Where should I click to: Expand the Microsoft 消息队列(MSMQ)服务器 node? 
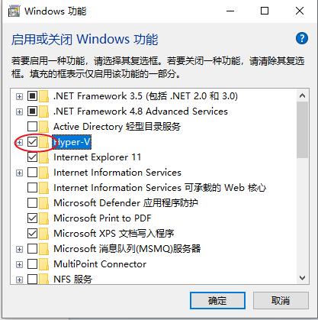tap(19, 249)
